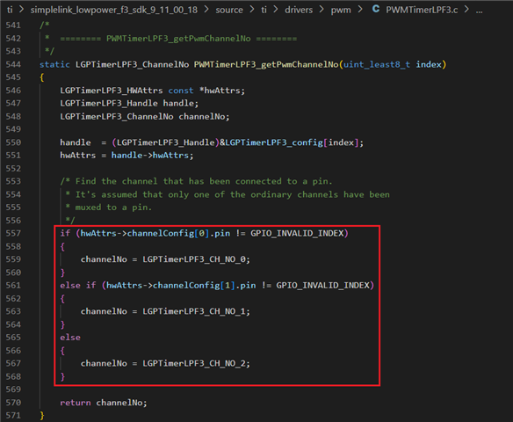Open the 'pwm' breadcrumb folder
513x422 pixels.
pyautogui.click(x=341, y=10)
